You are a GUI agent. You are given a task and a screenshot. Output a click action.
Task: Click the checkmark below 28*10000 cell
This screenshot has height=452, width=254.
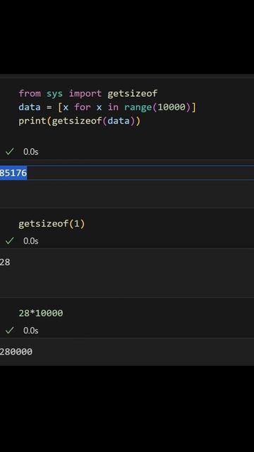click(9, 330)
